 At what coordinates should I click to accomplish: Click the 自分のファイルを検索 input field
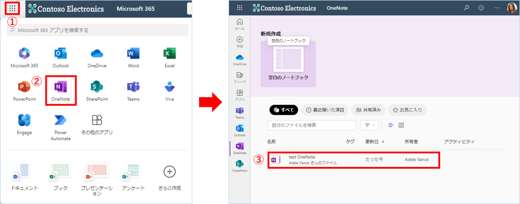311,125
